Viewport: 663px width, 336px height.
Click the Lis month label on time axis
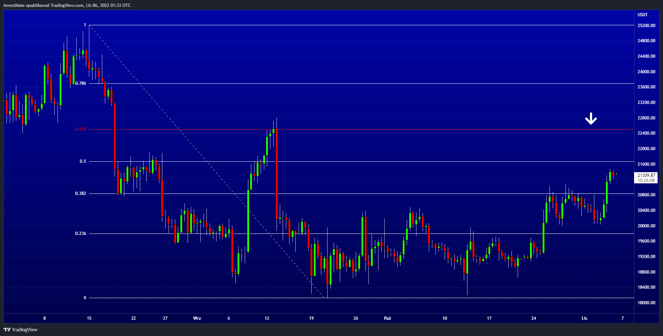click(585, 318)
